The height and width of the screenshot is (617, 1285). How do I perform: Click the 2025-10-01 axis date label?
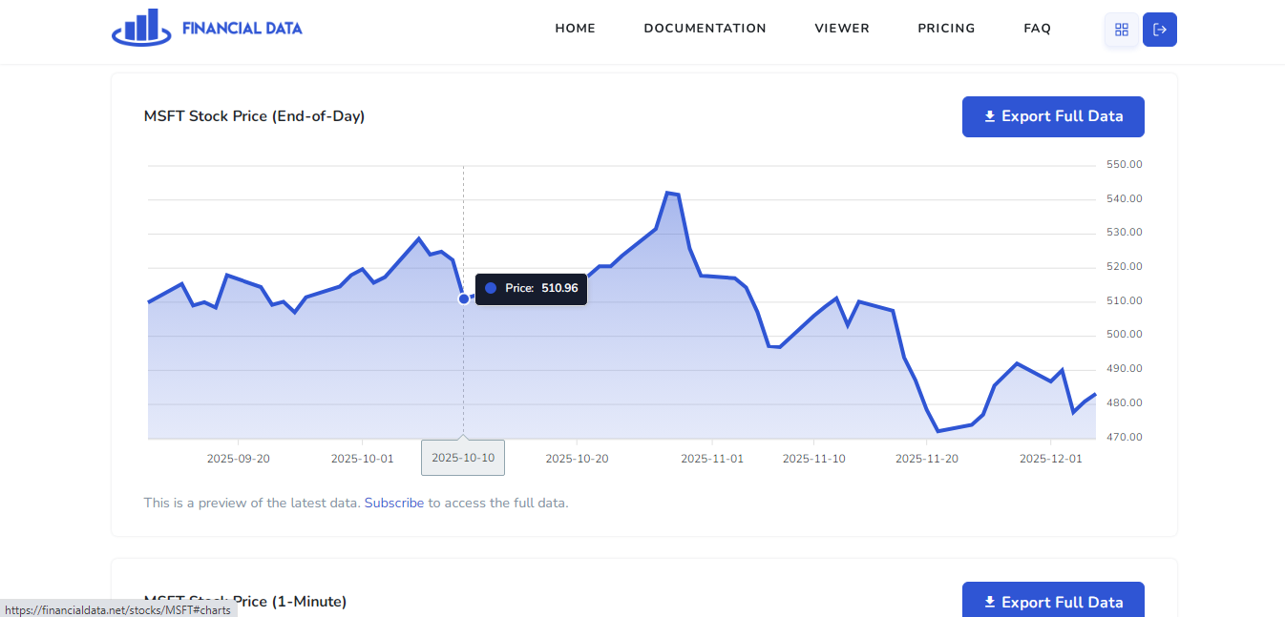click(x=363, y=459)
